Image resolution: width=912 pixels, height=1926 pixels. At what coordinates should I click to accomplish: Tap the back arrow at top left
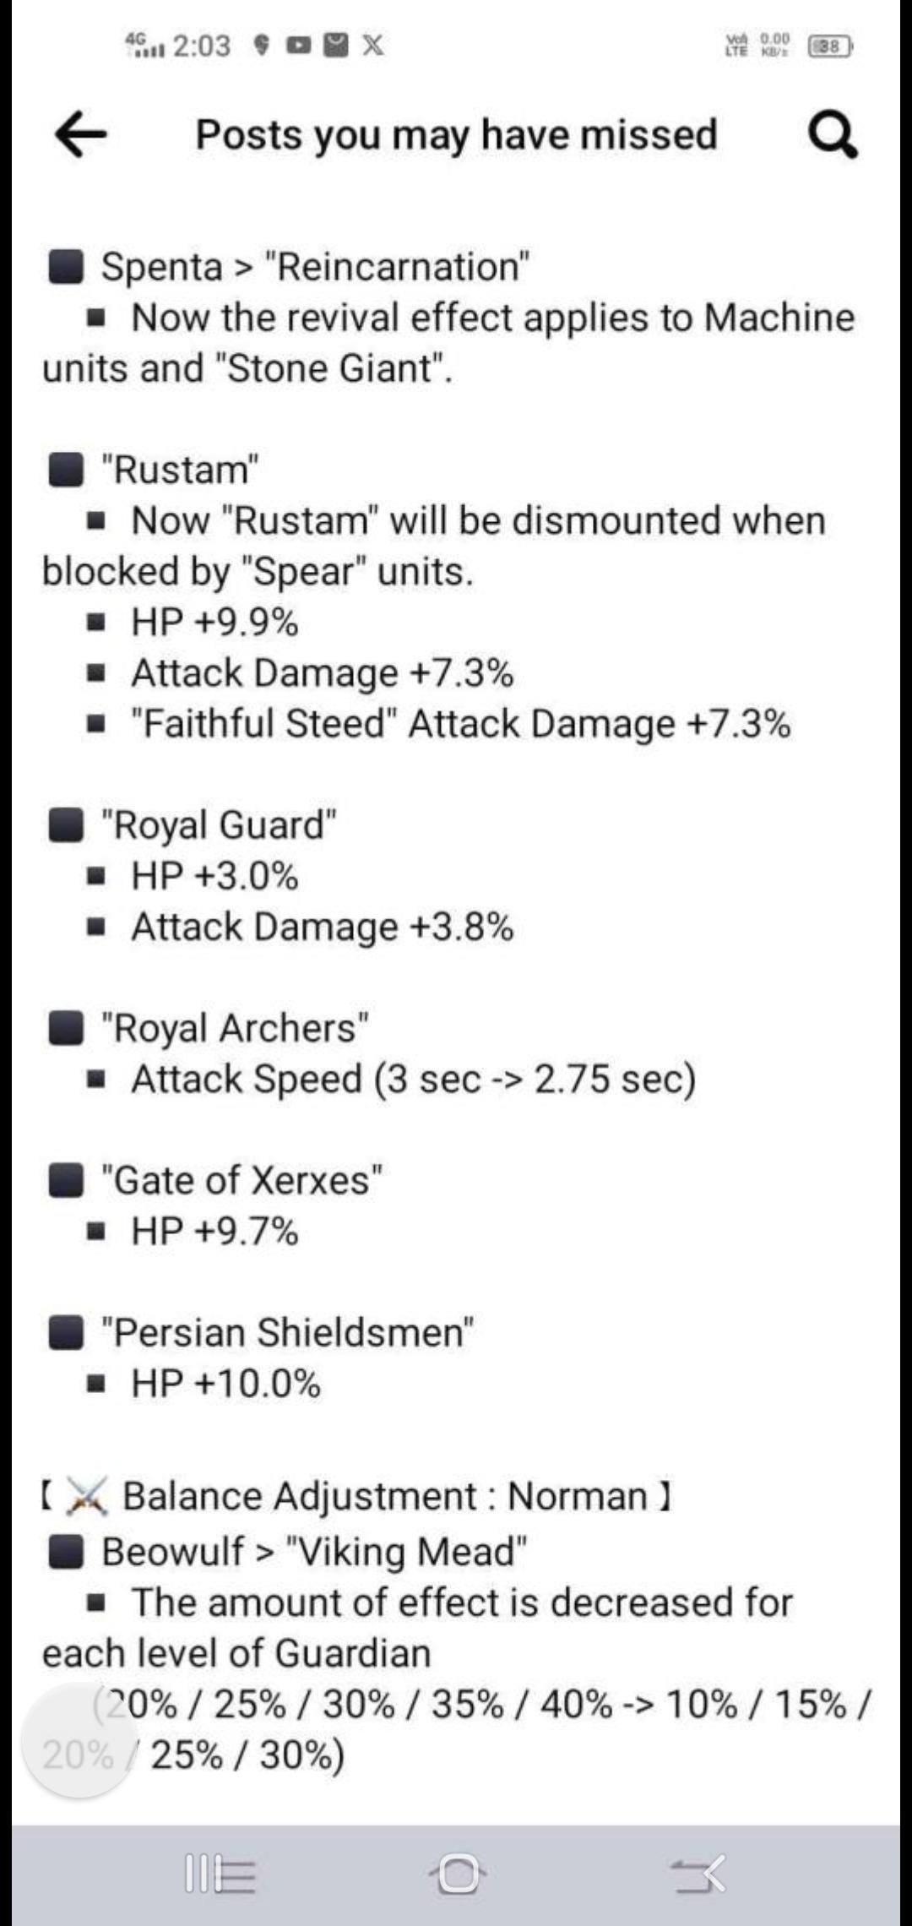coord(80,135)
